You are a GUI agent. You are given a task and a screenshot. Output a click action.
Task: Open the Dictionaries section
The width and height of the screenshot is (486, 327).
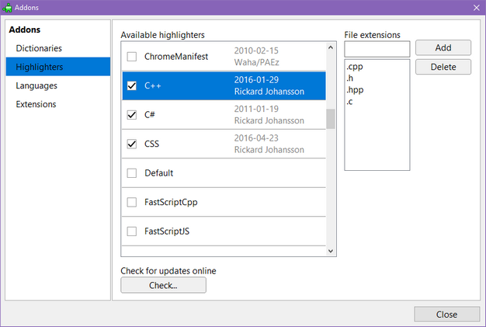coord(39,48)
